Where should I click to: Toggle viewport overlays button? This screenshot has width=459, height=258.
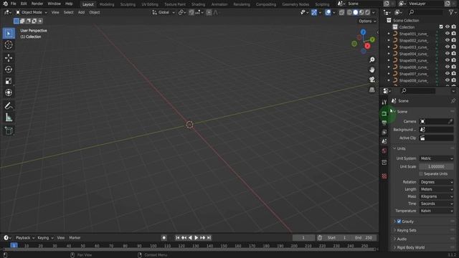(x=328, y=12)
